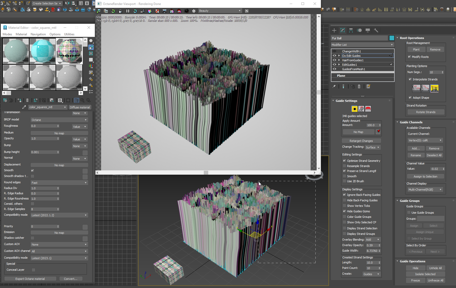
Task: Toggle visibility of HairFromGuides1 modifier
Action: coord(334,60)
